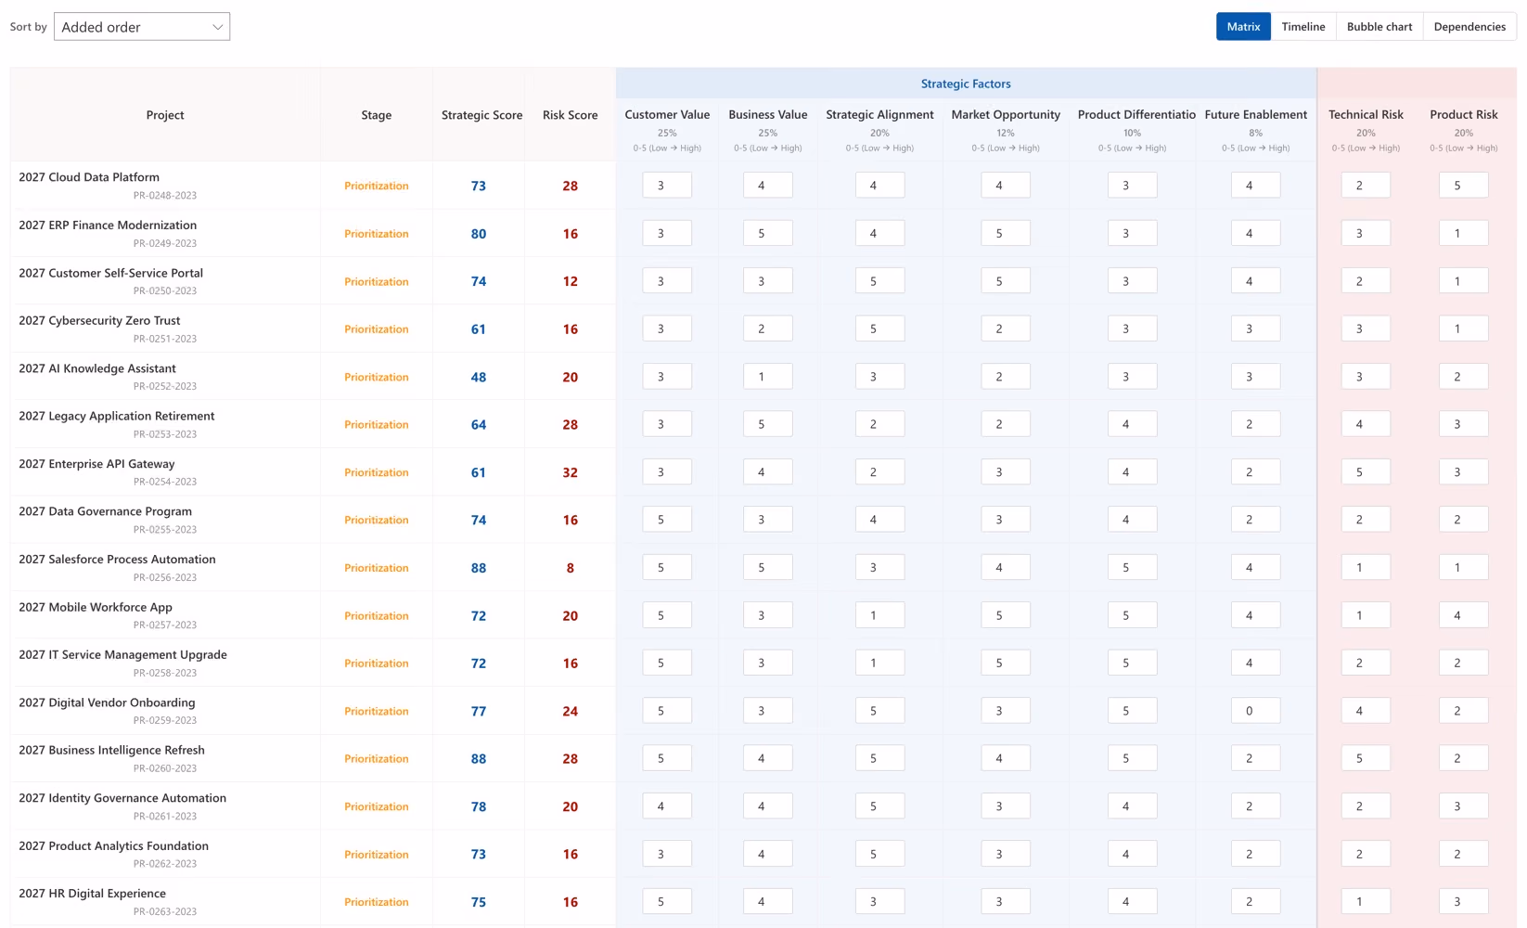Viewport: 1527px width, 928px height.
Task: Edit Technical Risk for Business Intelligence Refresh
Action: click(1366, 758)
